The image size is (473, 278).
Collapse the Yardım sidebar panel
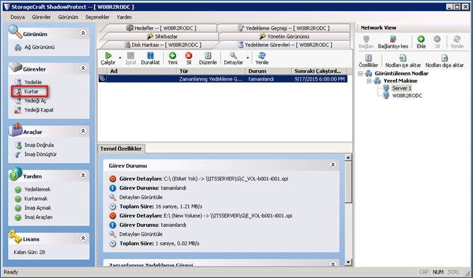coord(83,175)
